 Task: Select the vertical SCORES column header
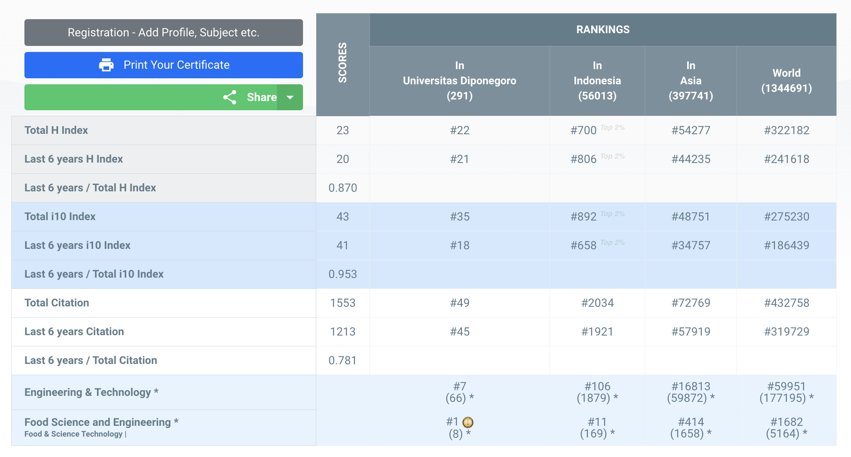(x=343, y=63)
